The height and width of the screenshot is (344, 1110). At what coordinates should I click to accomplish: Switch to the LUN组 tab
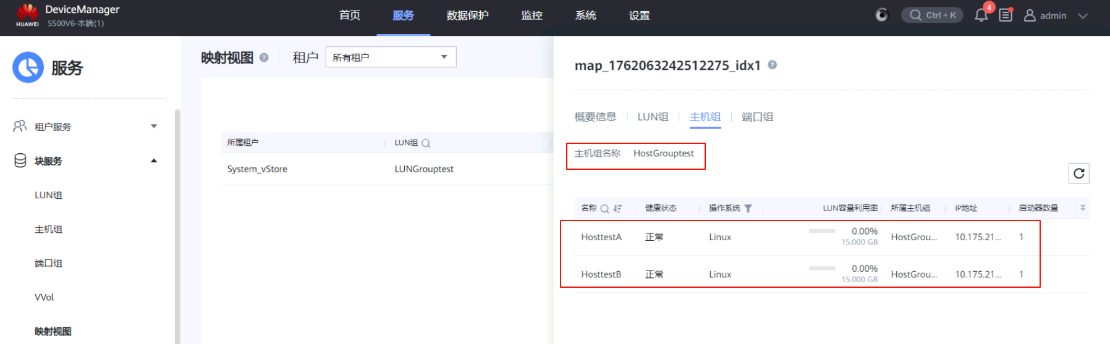(x=653, y=117)
